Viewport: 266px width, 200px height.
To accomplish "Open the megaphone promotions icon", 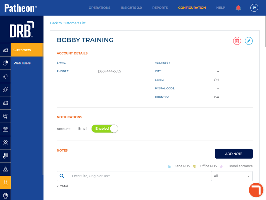I will [5, 76].
